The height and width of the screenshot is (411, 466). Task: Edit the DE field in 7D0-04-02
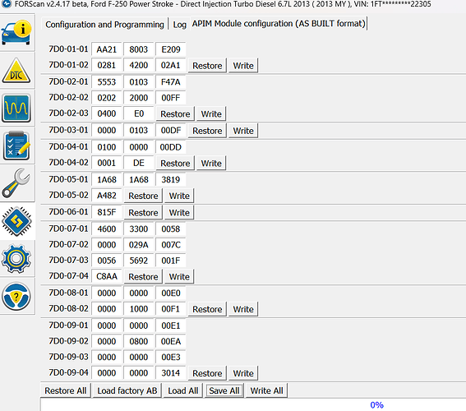click(139, 163)
